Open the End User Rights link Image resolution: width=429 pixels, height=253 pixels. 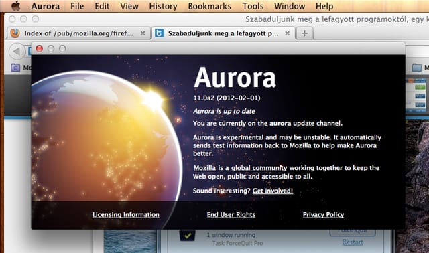point(231,215)
